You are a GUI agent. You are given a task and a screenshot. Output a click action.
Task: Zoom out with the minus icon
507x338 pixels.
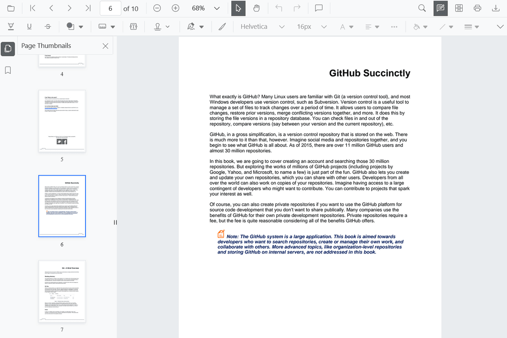coord(157,8)
